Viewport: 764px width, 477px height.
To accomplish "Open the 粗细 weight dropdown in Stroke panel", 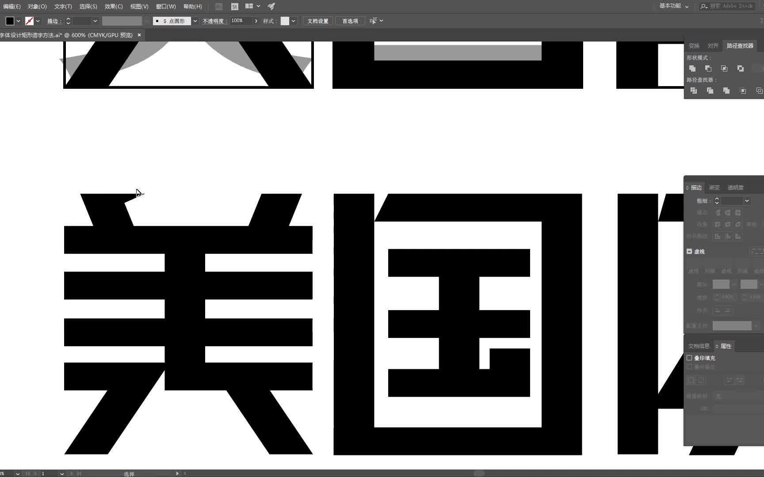I will (747, 201).
